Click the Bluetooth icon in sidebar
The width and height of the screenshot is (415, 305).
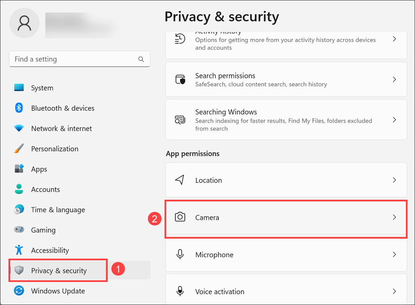[x=19, y=108]
